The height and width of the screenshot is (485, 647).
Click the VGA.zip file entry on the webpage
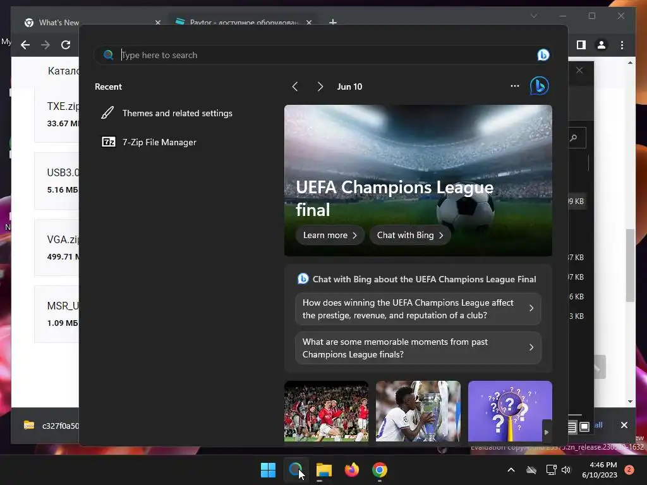[x=56, y=248]
